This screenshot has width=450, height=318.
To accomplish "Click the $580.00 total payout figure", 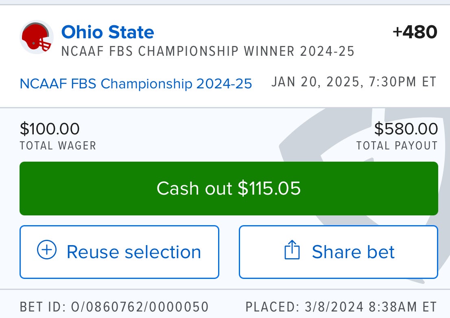I will (407, 129).
